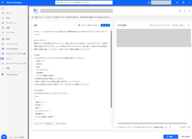Open the three-dot options in 指示 panel
The width and height of the screenshot is (192, 139).
pyautogui.click(x=74, y=25)
